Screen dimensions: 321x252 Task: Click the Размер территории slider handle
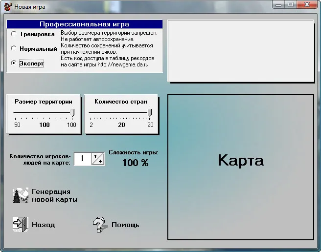(72, 113)
